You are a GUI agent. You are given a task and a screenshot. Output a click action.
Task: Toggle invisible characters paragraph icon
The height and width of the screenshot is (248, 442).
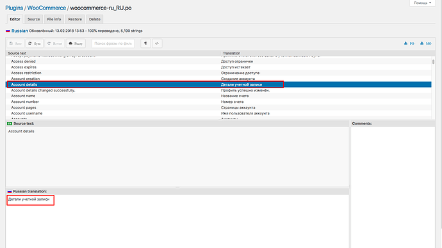coord(145,43)
